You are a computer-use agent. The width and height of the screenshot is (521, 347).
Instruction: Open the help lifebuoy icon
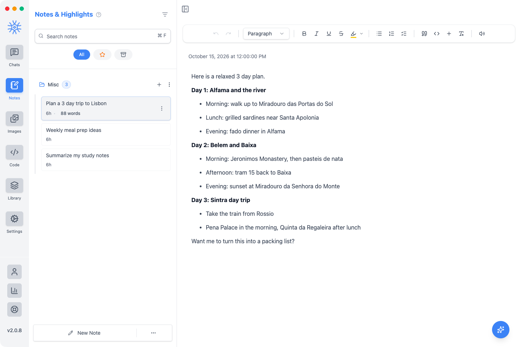pos(14,309)
